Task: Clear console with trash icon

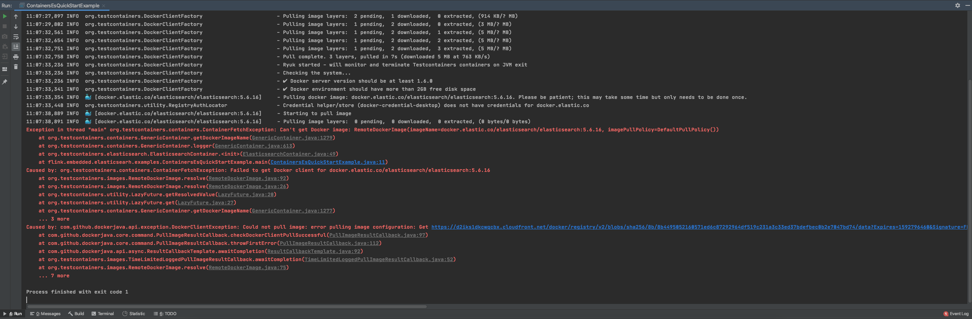Action: [16, 67]
